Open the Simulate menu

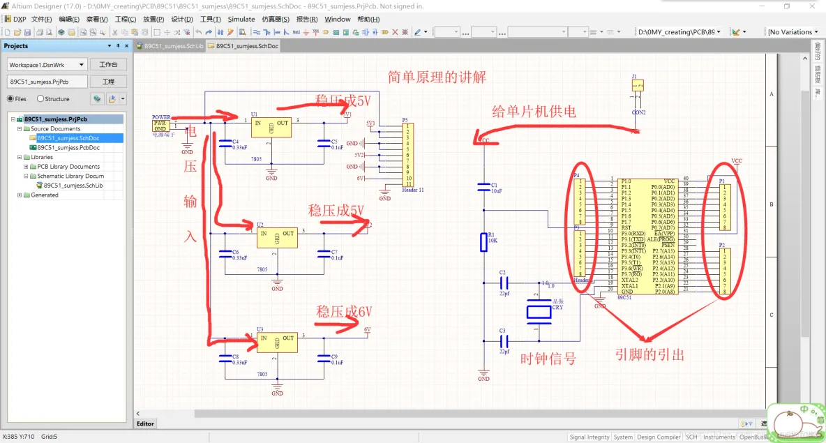tap(241, 19)
